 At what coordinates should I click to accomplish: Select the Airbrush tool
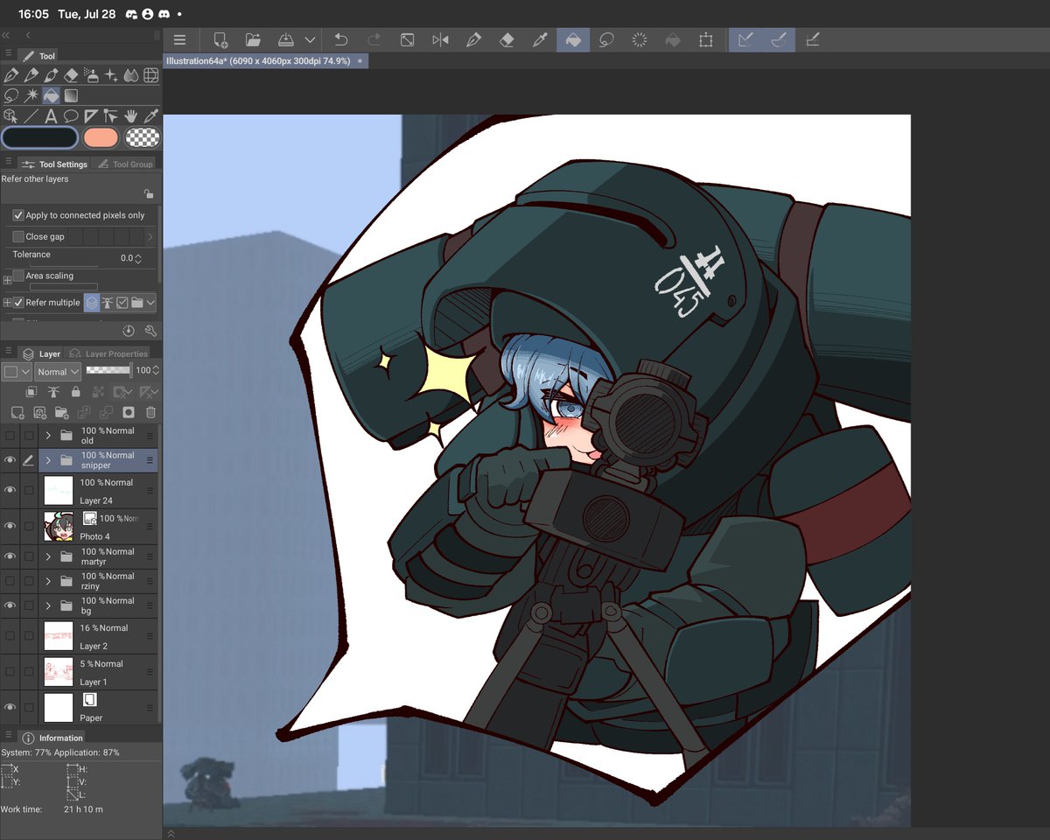pos(92,76)
